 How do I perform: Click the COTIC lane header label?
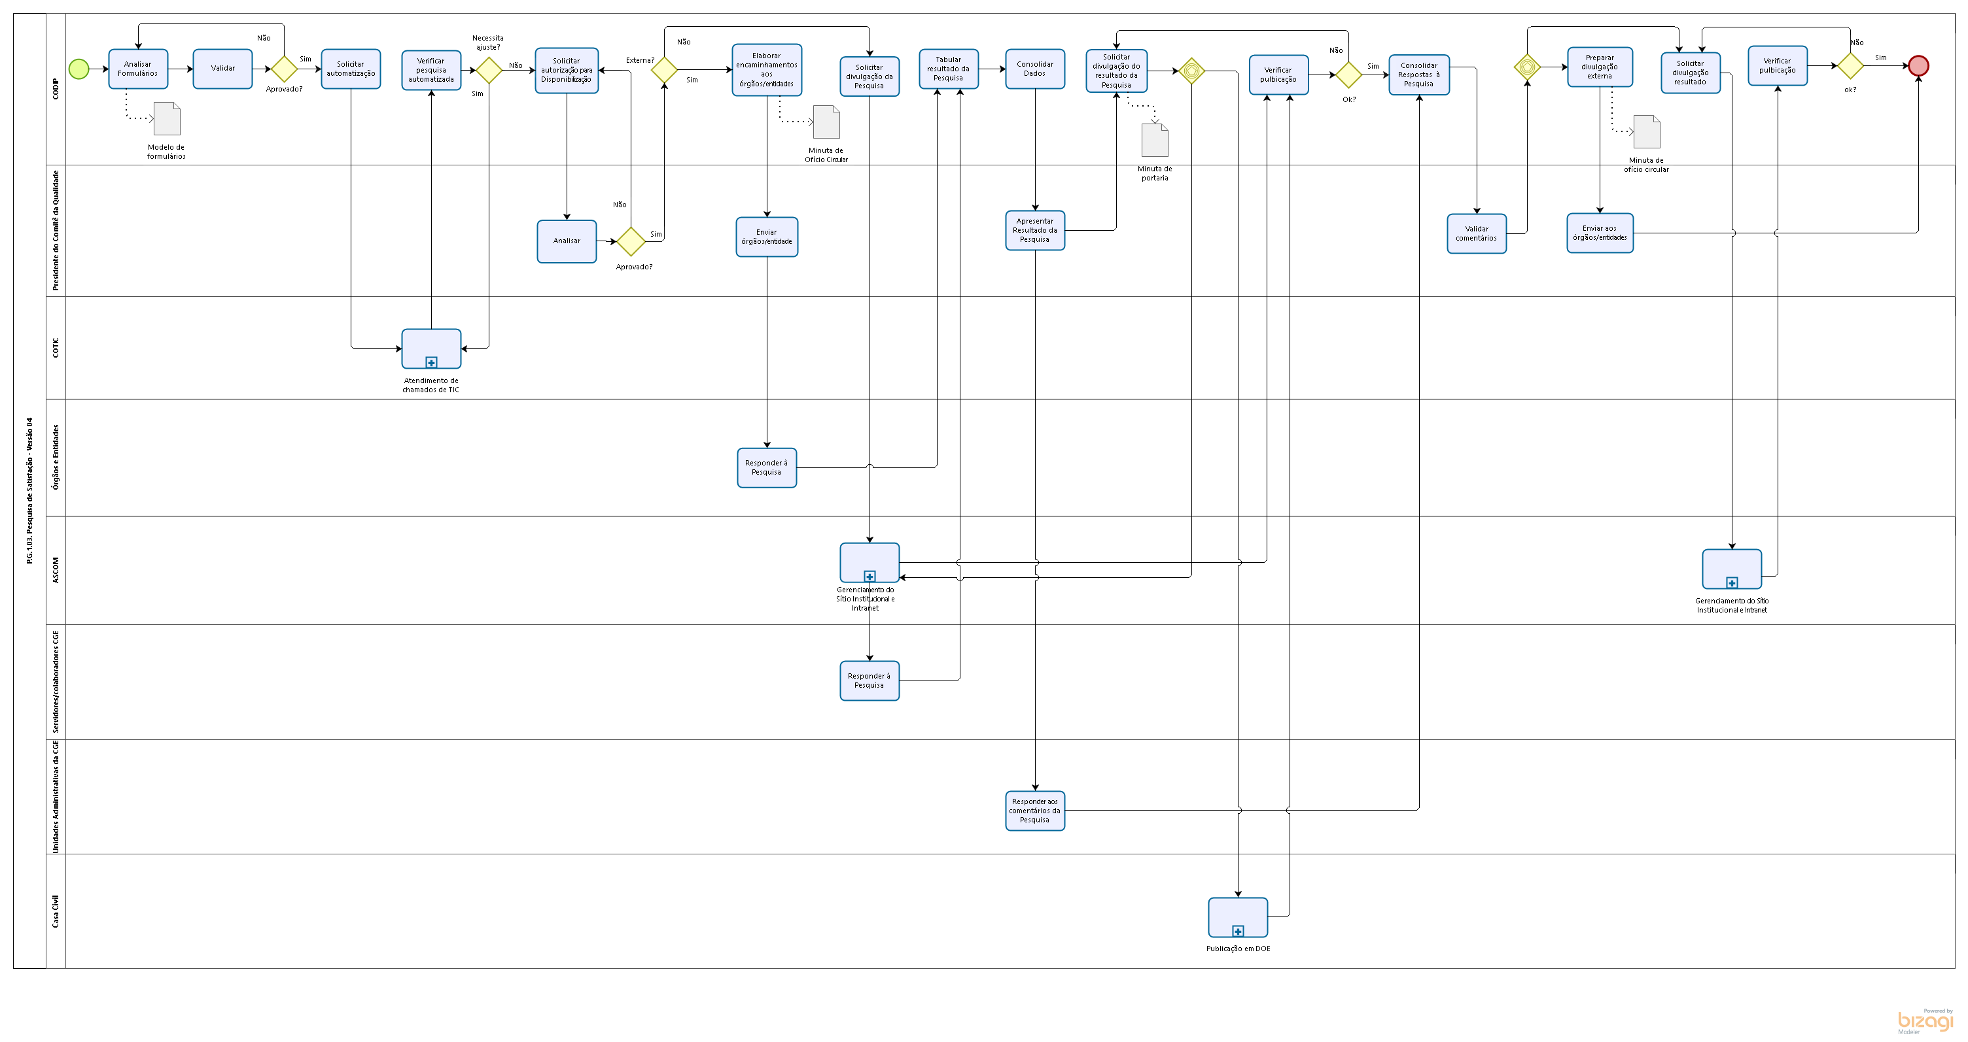point(56,348)
